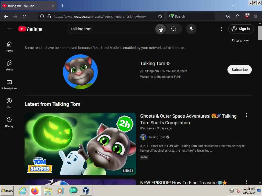Viewport: 262px width, 196px height.
Task: Click scrollbar down arrow
Action: pos(260,183)
